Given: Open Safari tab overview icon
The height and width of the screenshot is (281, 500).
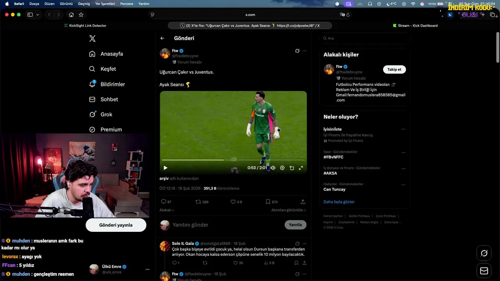Looking at the screenshot, I should 492,15.
